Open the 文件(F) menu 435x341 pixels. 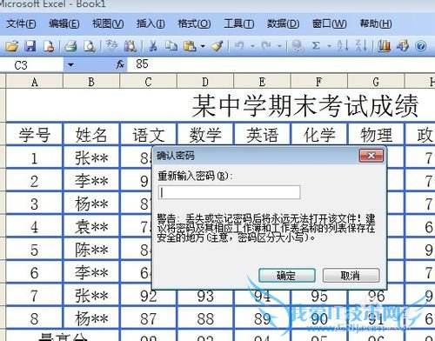[21, 23]
